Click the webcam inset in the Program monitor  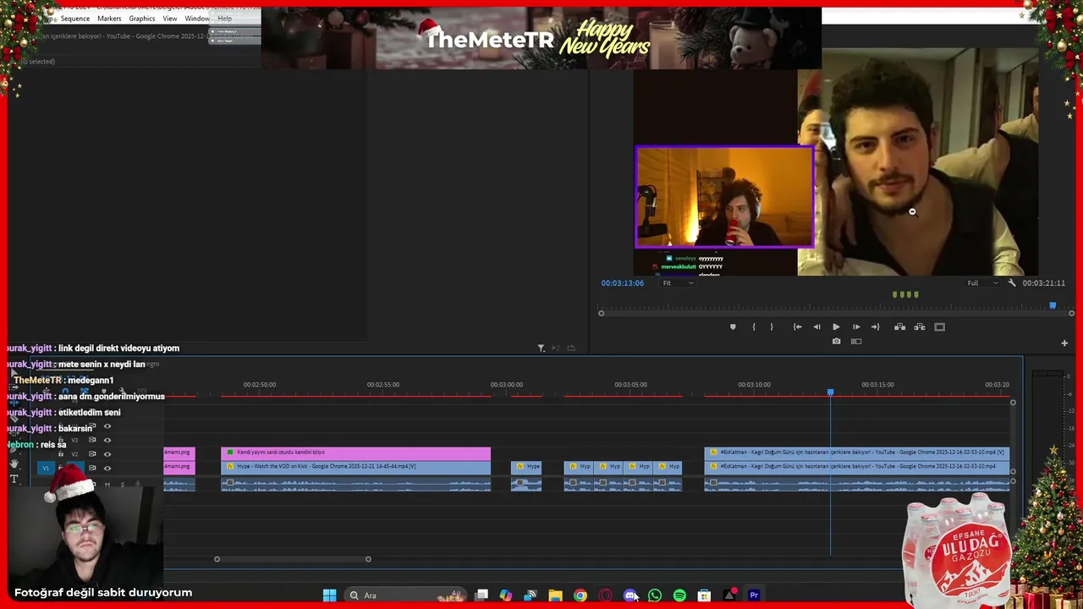(x=724, y=197)
